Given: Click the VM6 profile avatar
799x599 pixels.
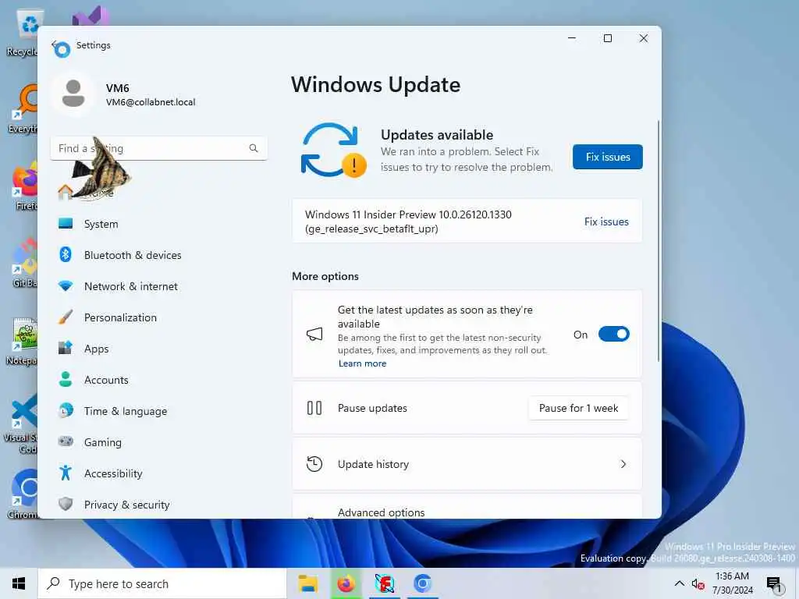Looking at the screenshot, I should (x=73, y=94).
